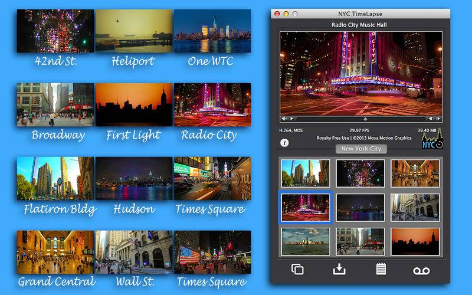Click the 'Wall St.' caption text
Screen dimensions: 472x295
pos(135,281)
